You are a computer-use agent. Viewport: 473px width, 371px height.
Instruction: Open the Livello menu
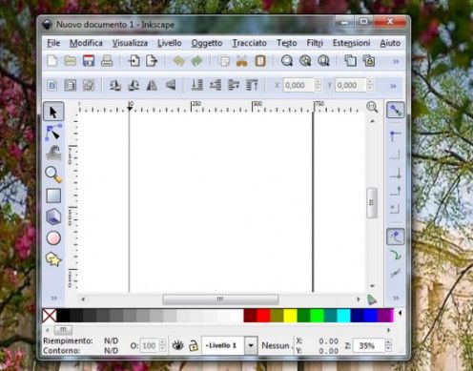[x=170, y=43]
